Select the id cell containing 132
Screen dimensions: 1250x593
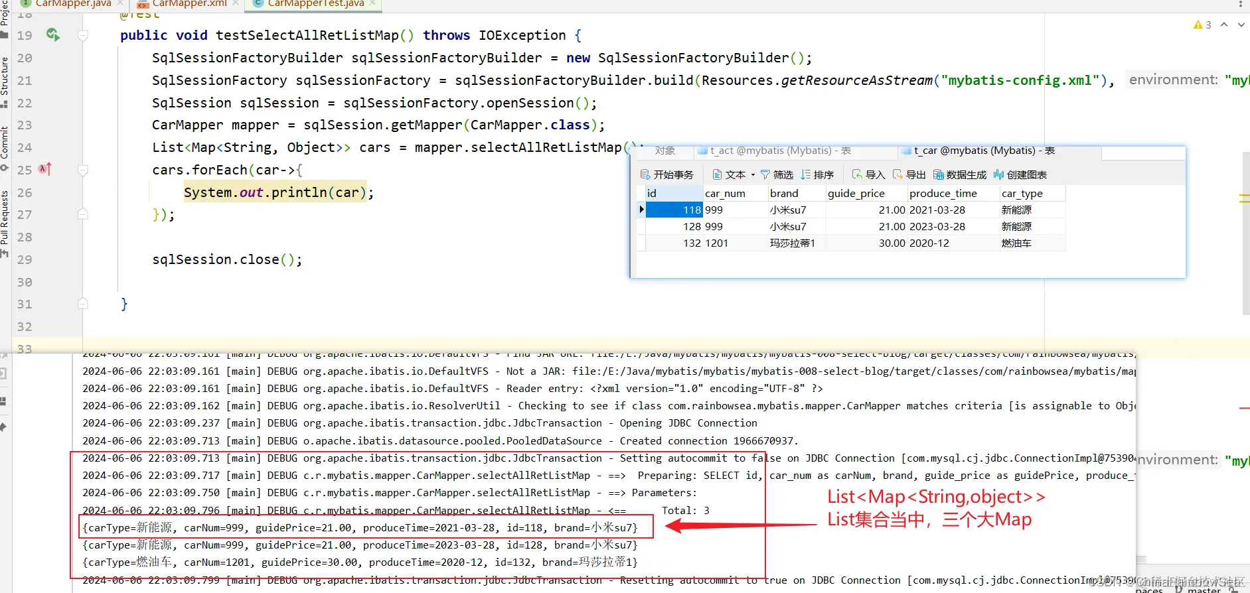(674, 243)
